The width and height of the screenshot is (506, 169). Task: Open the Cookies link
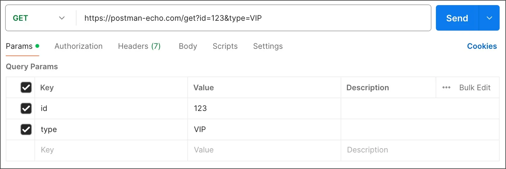(x=482, y=46)
